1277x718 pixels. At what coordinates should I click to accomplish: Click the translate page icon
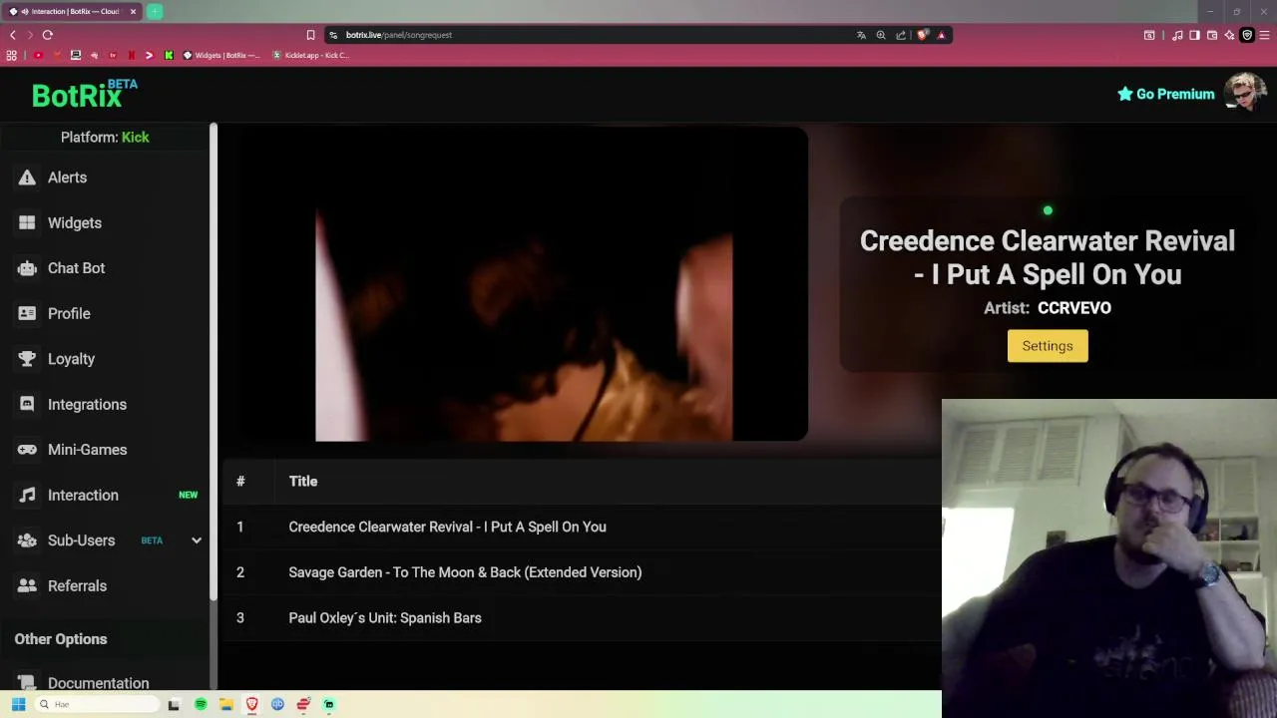tap(861, 35)
